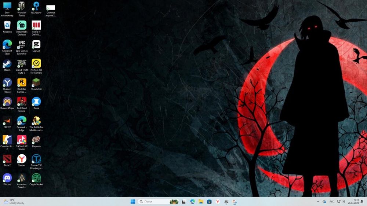Select the TikTok LIVE Studio icon
Viewport: 367px width, 206px height.
click(x=22, y=143)
